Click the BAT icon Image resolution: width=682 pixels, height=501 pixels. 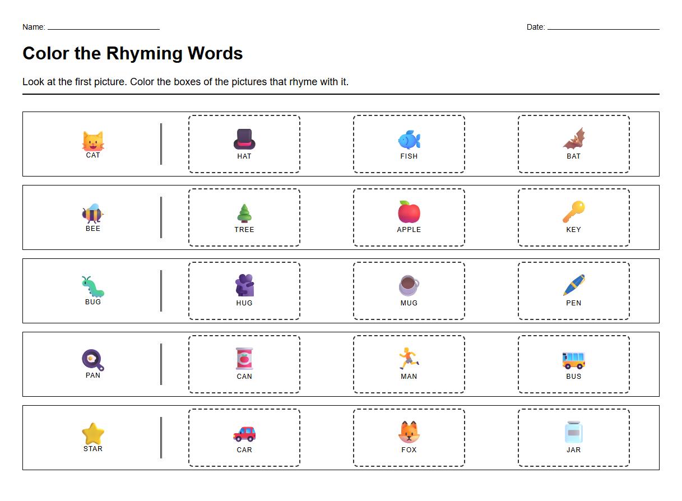[573, 140]
